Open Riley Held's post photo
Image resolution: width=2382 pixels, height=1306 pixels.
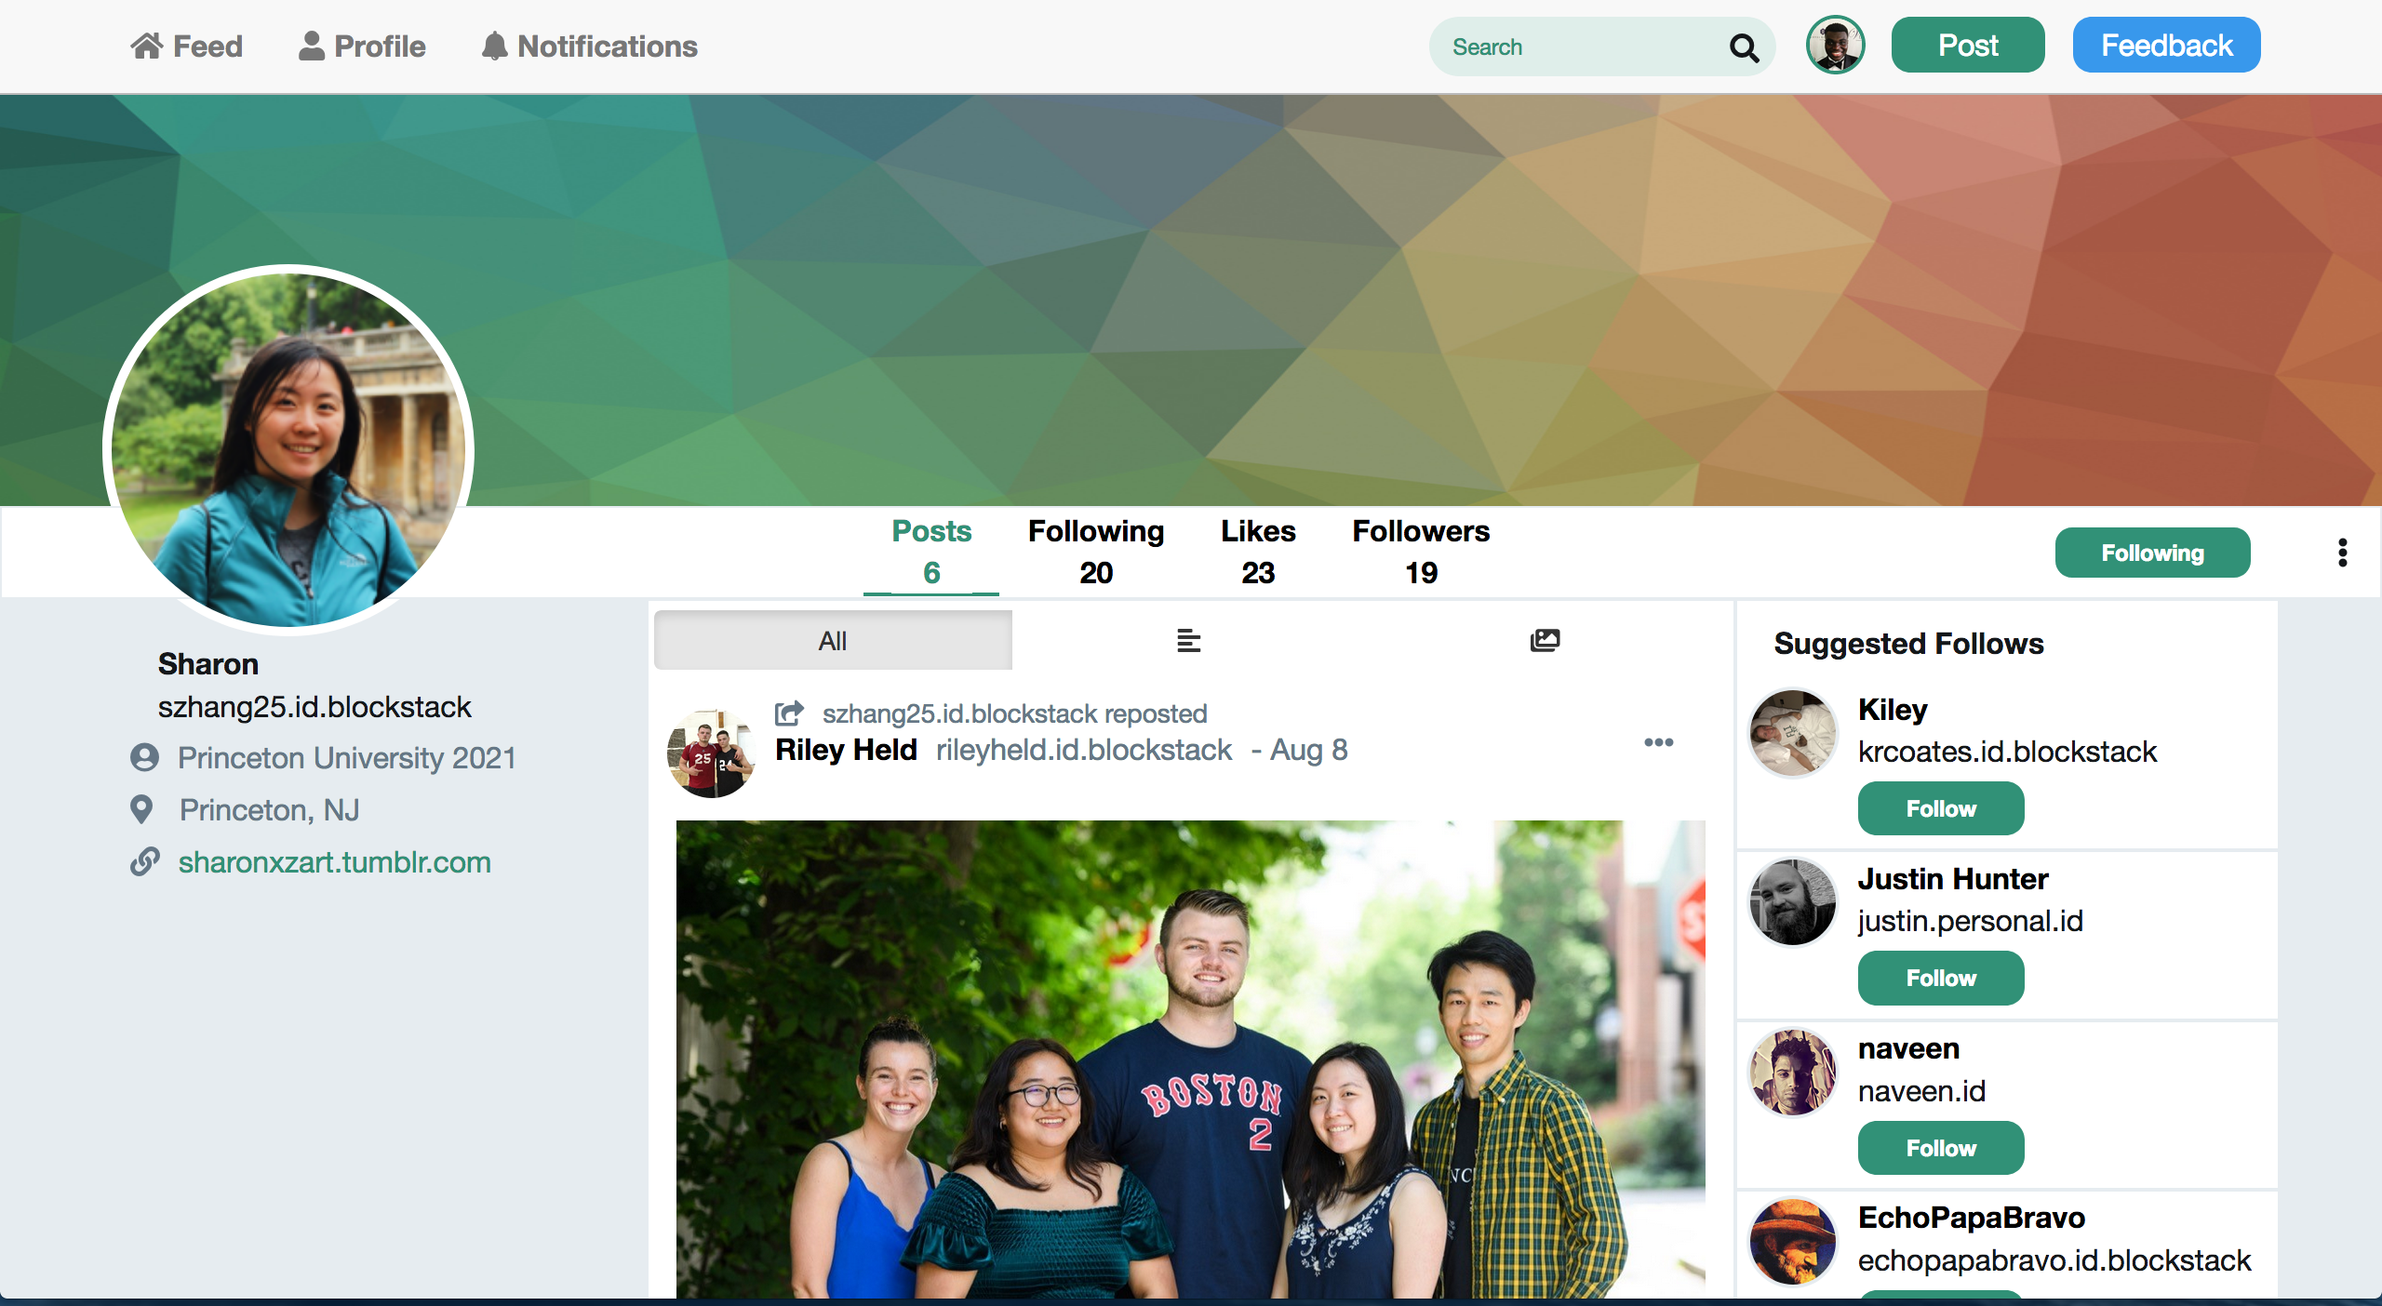pyautogui.click(x=1189, y=1059)
